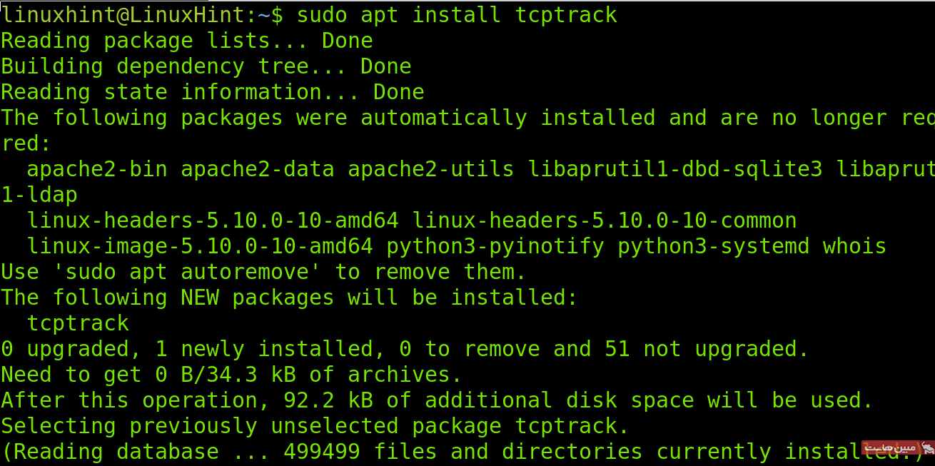Screen dimensions: 935x466
Task: Click the python3-systemd package name
Action: coord(714,245)
